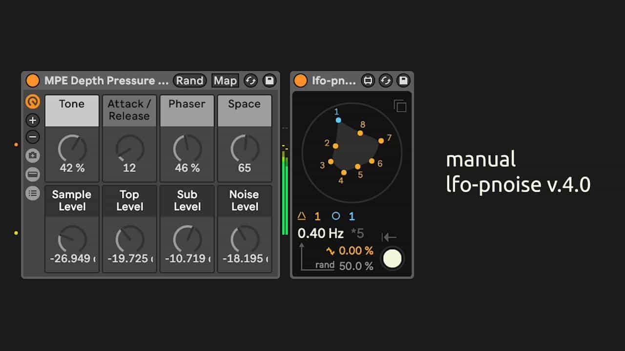Toggle the lfo-pnoise device activator
This screenshot has height=351, width=625.
pos(300,80)
